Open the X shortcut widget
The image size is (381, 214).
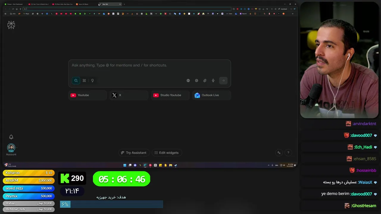(129, 95)
